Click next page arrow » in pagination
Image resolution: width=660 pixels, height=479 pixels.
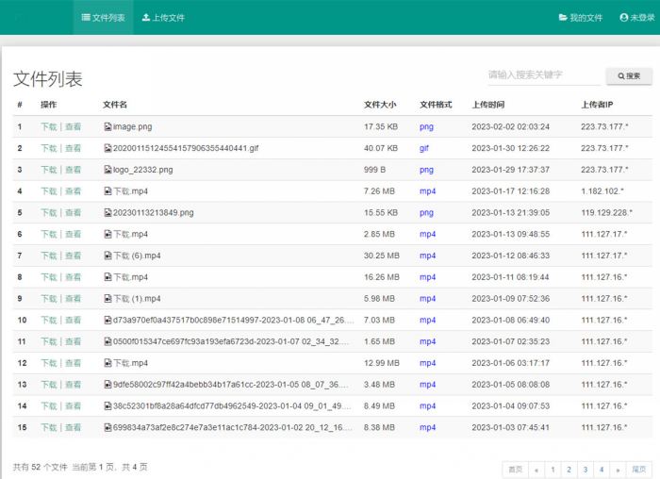pos(618,469)
